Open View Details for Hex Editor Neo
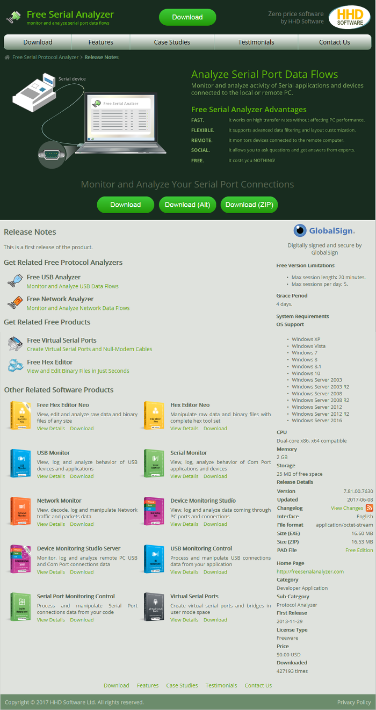 click(184, 429)
